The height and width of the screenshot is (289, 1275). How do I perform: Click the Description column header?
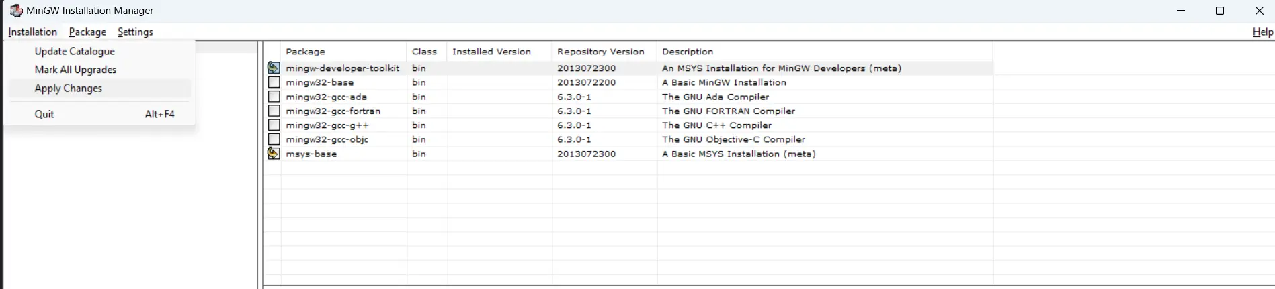click(x=825, y=52)
